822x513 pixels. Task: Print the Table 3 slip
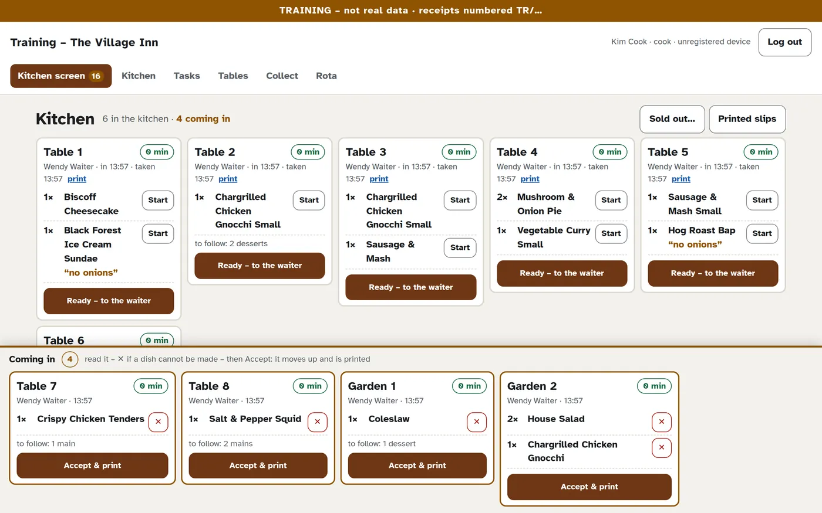click(x=379, y=179)
